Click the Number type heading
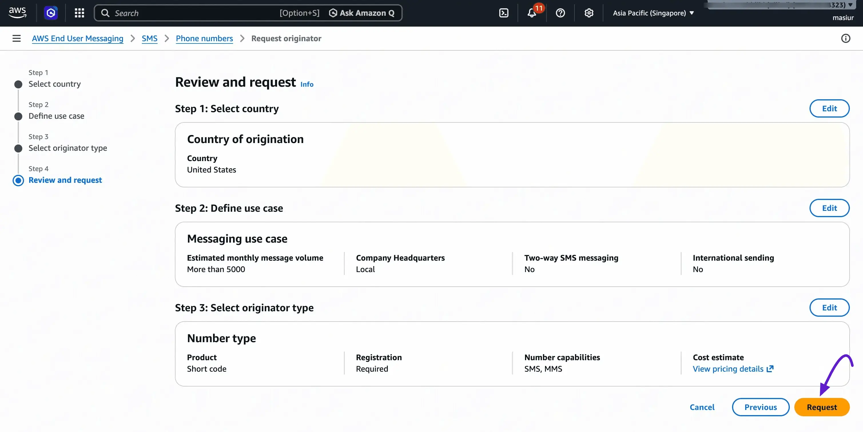This screenshot has width=863, height=432. [x=221, y=338]
